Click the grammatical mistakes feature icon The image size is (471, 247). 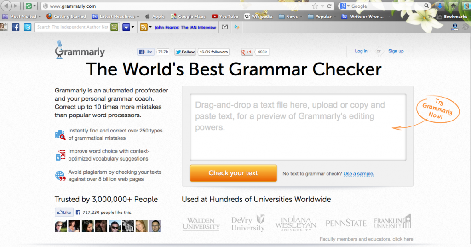click(60, 135)
